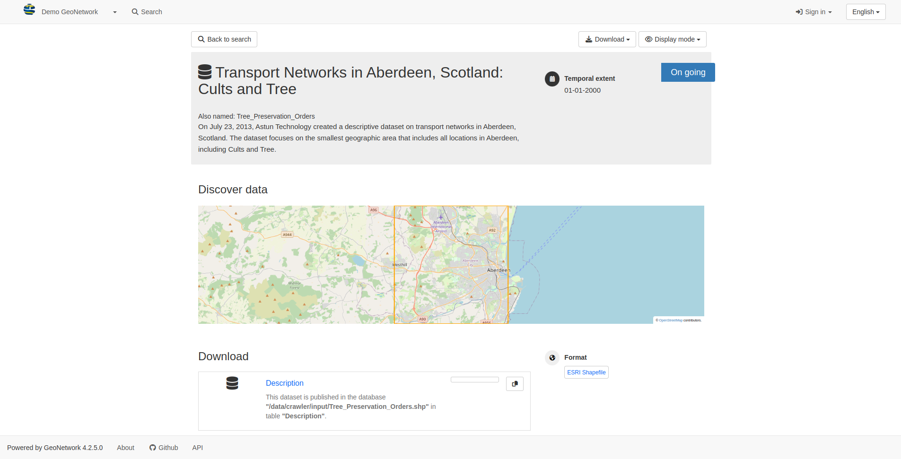The image size is (901, 459).
Task: Expand the caret next to Demo GeoNetwork
Action: (x=114, y=12)
